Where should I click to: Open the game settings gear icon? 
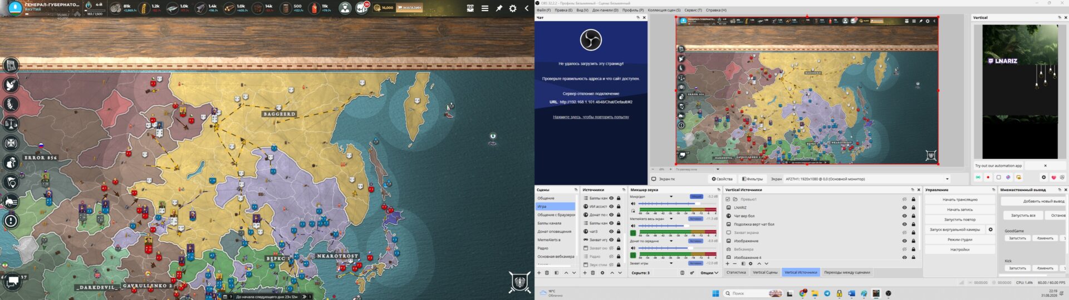pyautogui.click(x=513, y=8)
